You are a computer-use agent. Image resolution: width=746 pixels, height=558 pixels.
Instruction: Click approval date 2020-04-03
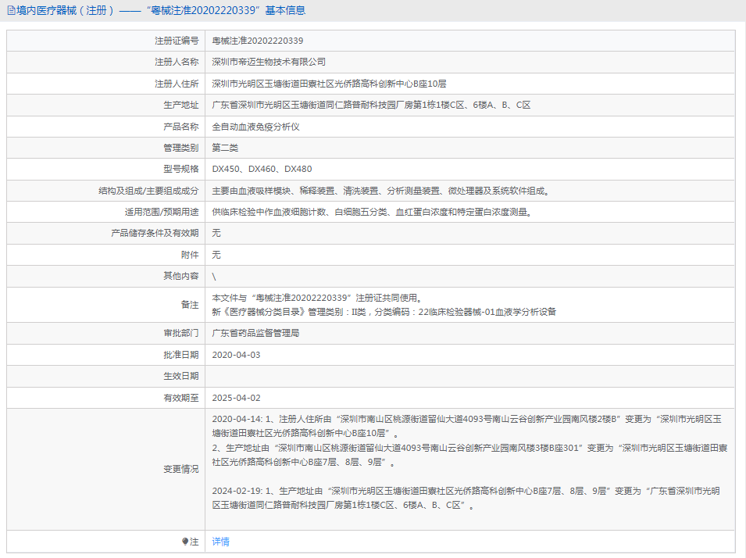click(x=236, y=355)
